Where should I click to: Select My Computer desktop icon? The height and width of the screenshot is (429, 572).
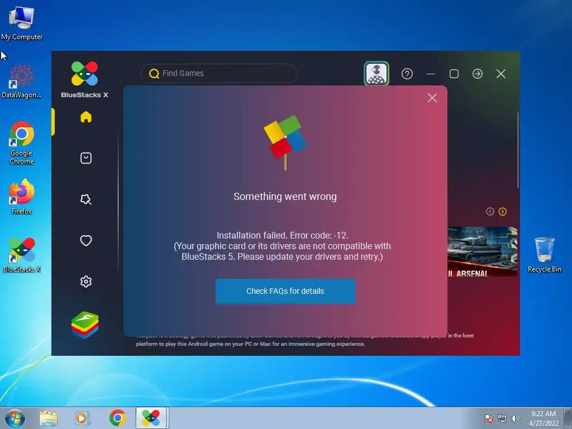pos(22,23)
